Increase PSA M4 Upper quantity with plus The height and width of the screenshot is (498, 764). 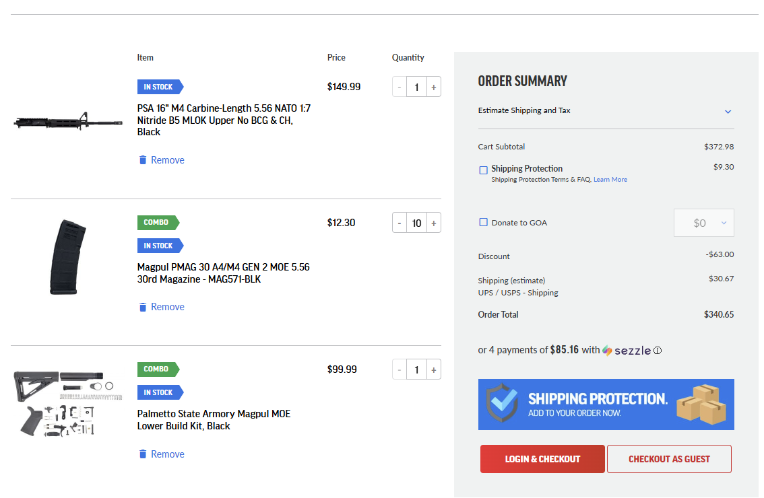coord(434,87)
